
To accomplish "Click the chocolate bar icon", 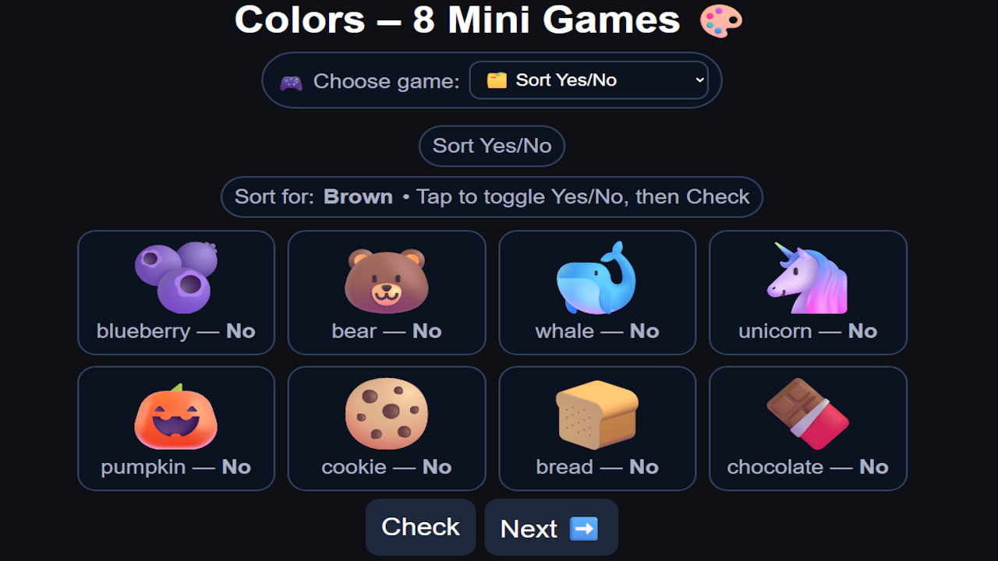I will point(807,415).
